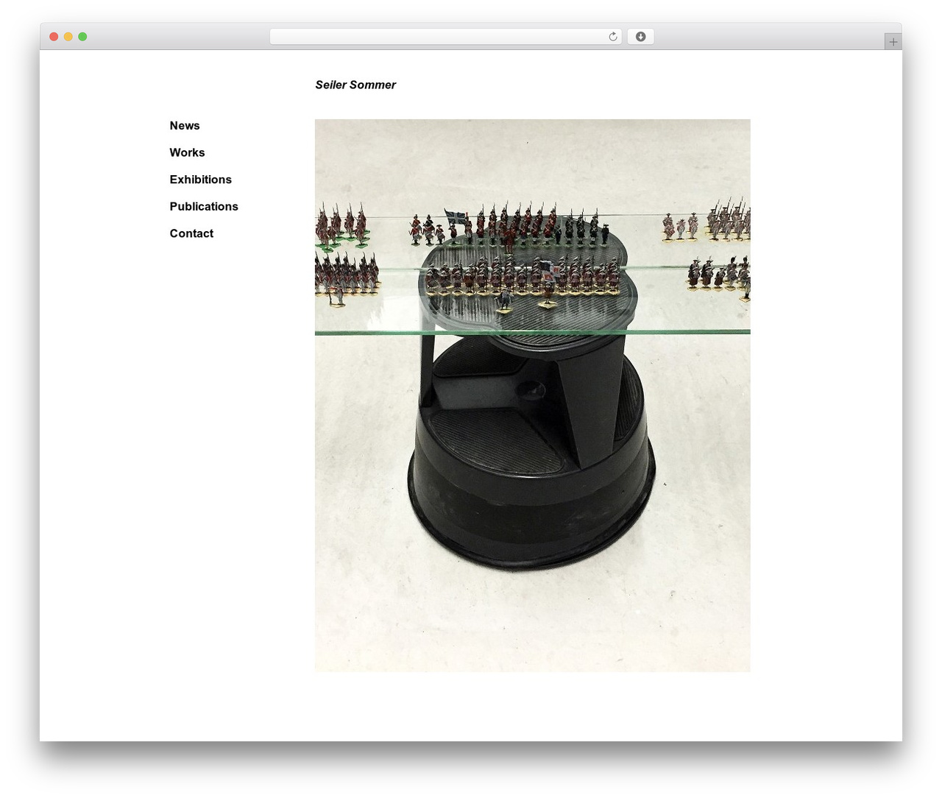Image resolution: width=942 pixels, height=798 pixels.
Task: Maximize the window with the green button
Action: (82, 37)
